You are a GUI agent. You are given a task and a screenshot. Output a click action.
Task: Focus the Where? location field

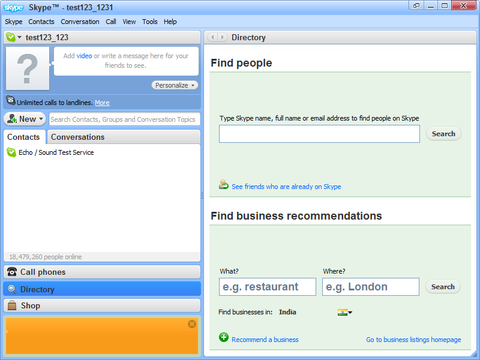(371, 287)
